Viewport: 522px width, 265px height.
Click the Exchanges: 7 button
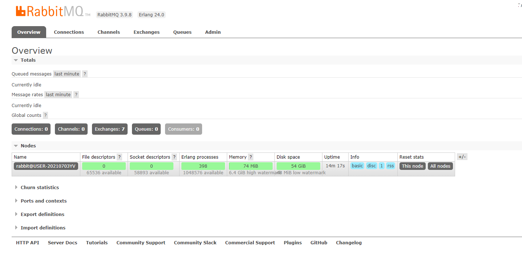110,129
